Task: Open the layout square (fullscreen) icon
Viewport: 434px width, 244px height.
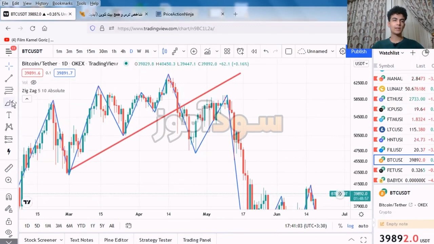Action: pyautogui.click(x=289, y=52)
